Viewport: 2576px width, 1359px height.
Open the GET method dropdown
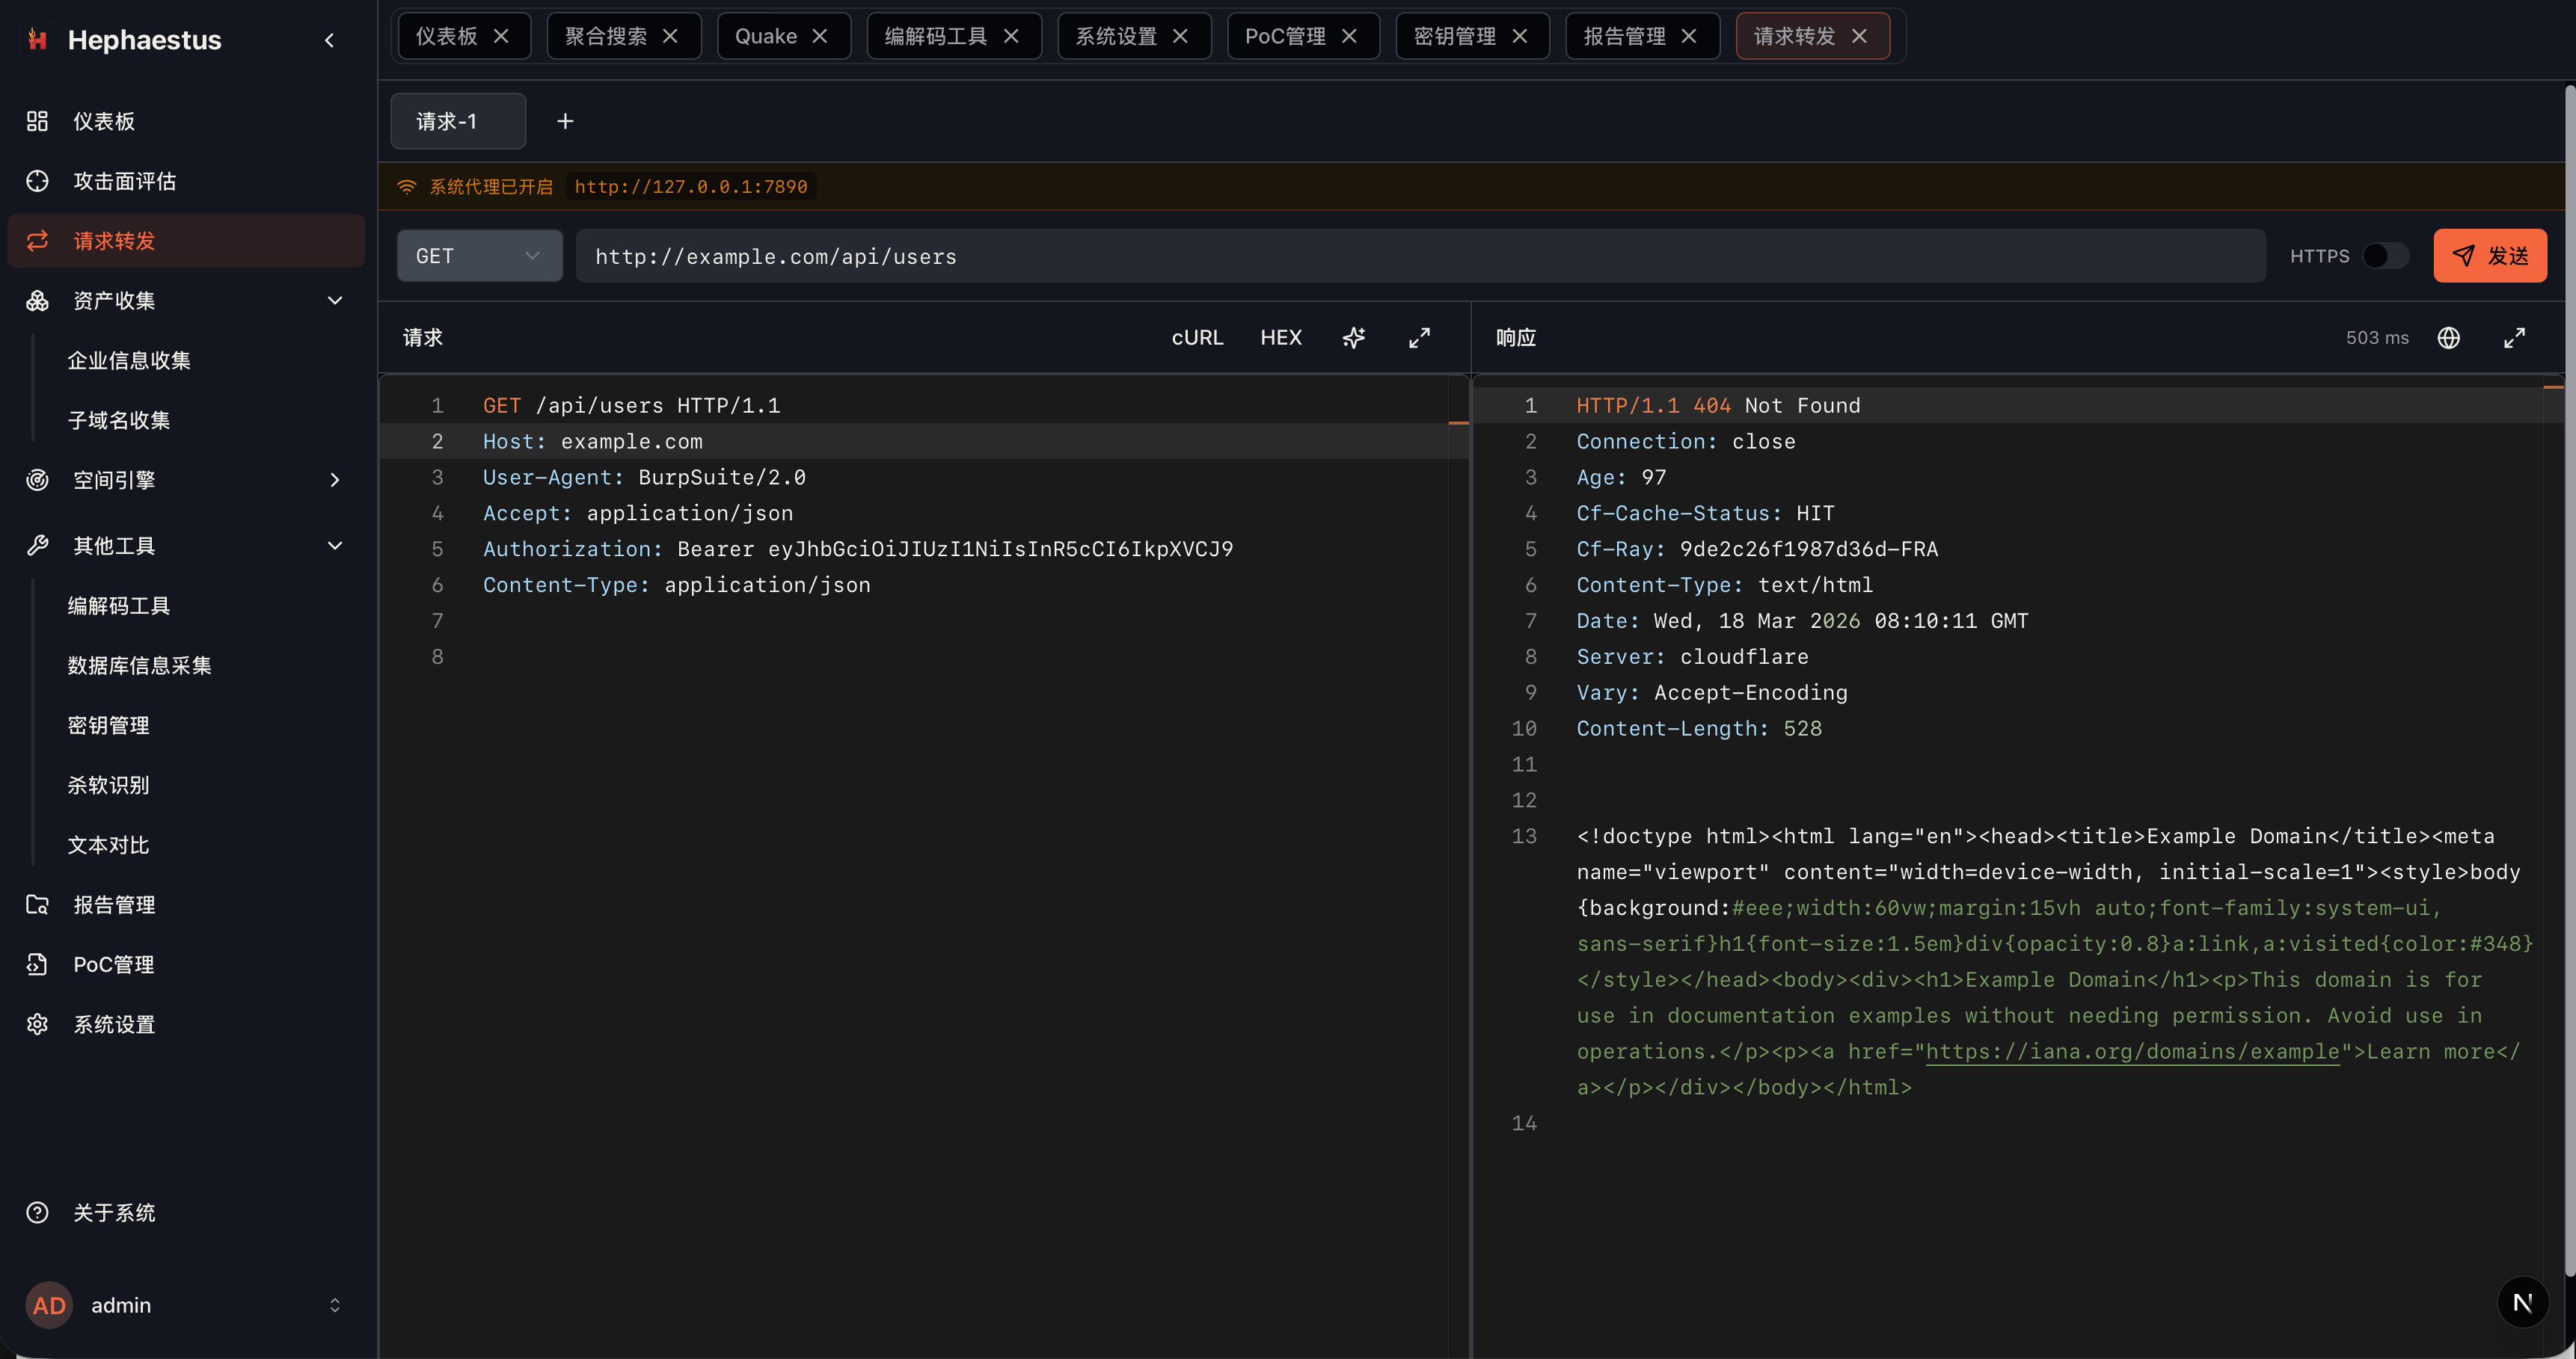pos(479,256)
